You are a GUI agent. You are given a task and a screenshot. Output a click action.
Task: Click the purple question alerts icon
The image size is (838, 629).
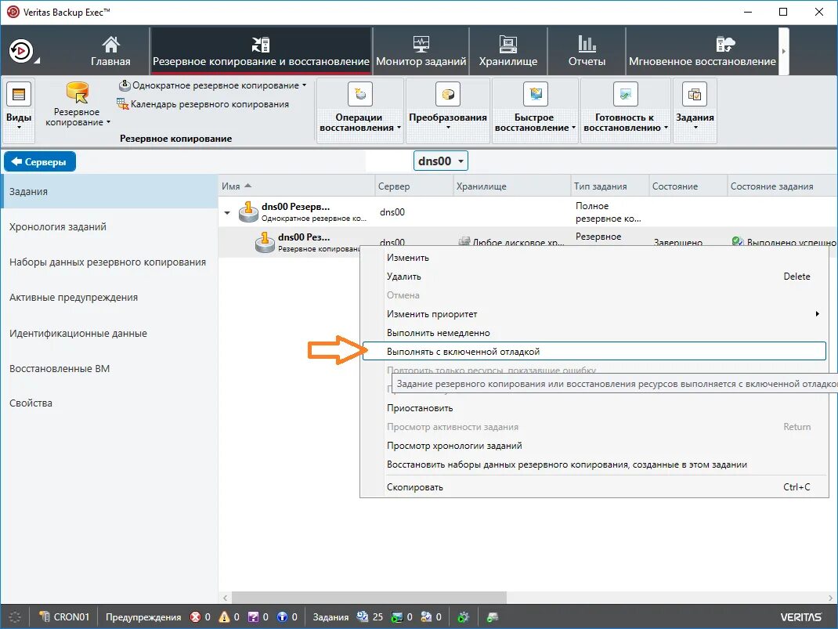[253, 616]
